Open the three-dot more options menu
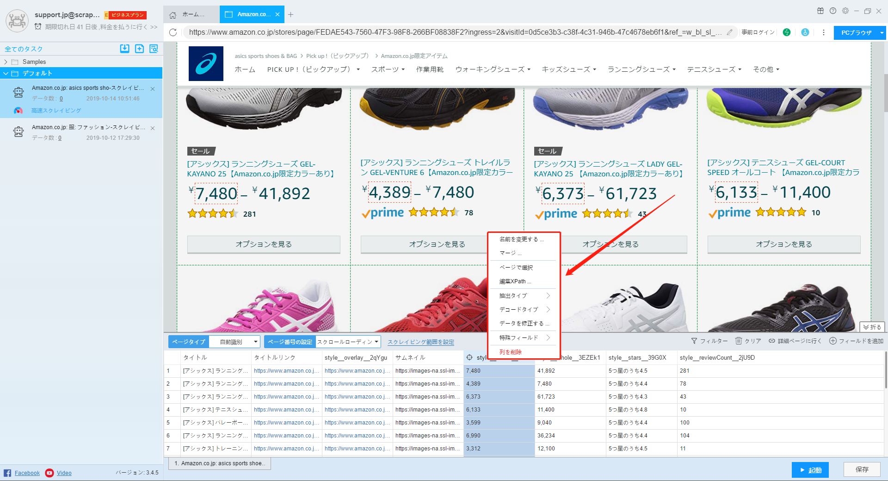The height and width of the screenshot is (481, 888). (x=823, y=32)
